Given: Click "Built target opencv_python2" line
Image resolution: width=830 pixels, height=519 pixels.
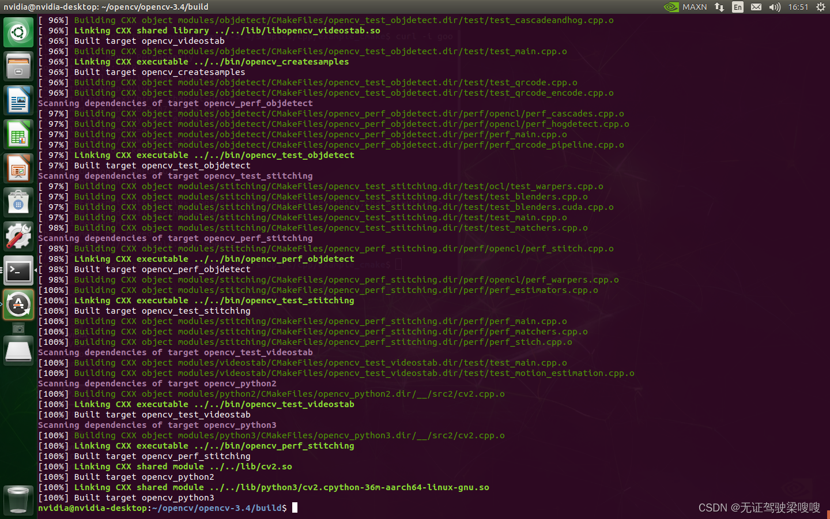Looking at the screenshot, I should click(x=126, y=477).
